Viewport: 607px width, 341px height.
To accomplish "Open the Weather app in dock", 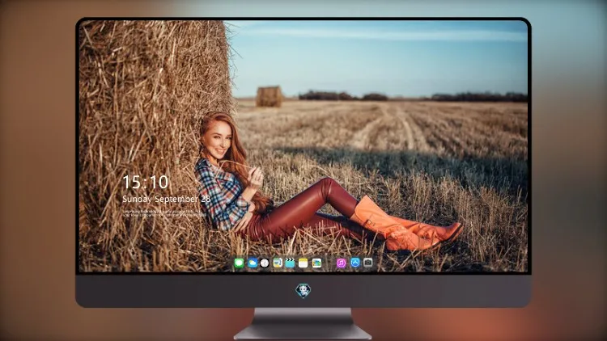I will click(253, 263).
